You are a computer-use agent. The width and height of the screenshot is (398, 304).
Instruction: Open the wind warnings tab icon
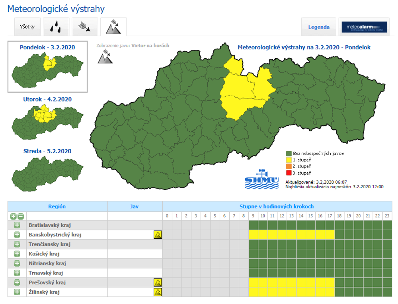pyautogui.click(x=84, y=27)
